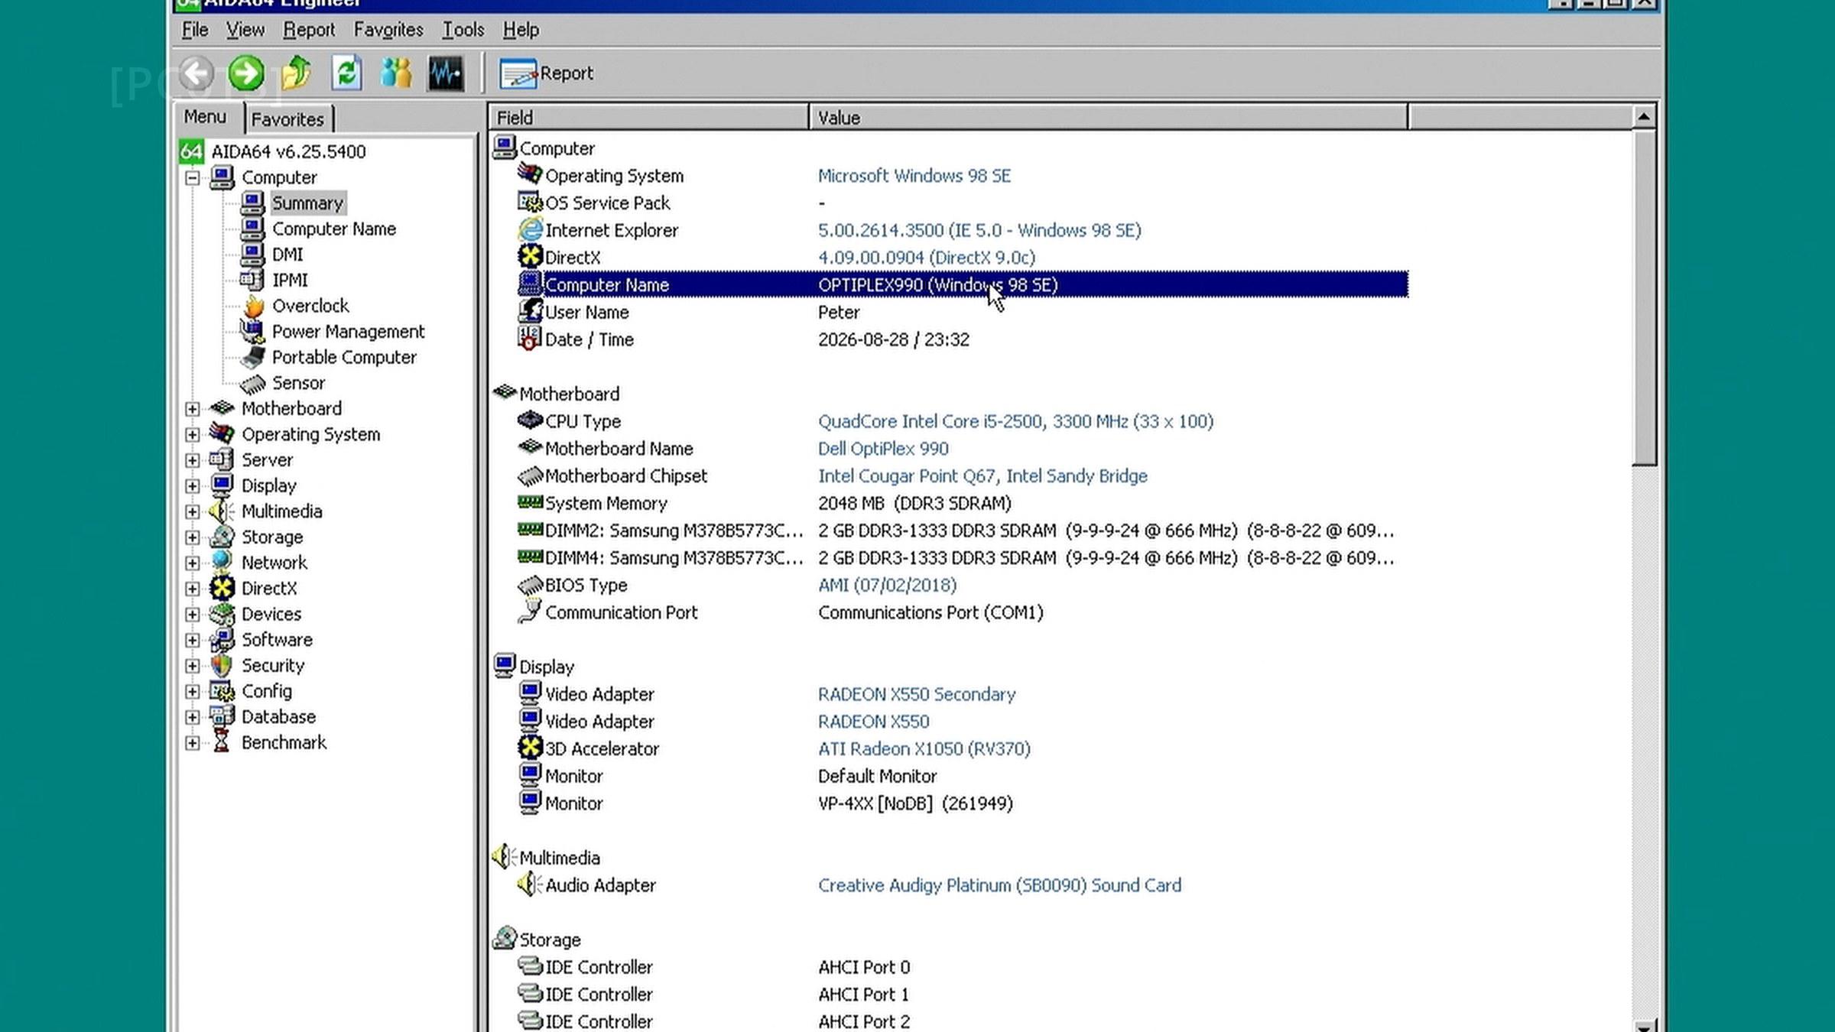Open the QuadCore Intel Core i5-2500 link
The image size is (1835, 1032).
[1015, 421]
